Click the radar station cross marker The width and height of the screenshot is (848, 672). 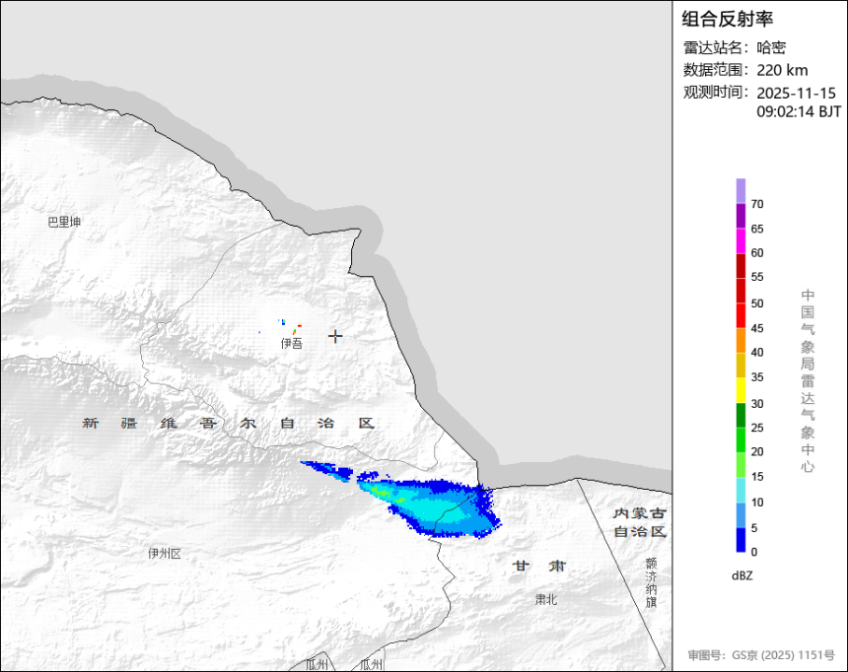pyautogui.click(x=335, y=336)
